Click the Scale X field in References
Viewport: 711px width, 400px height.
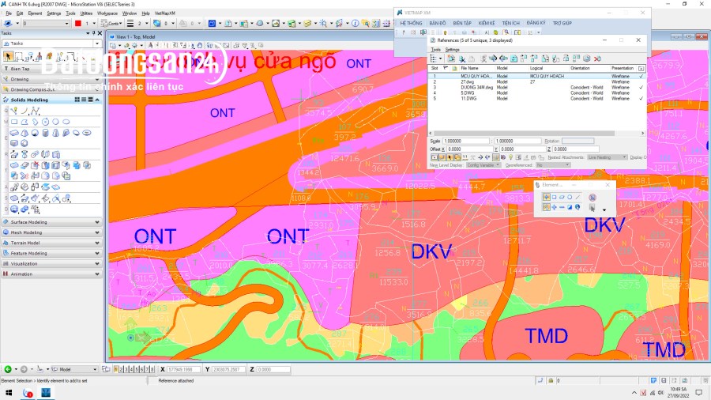tap(466, 141)
